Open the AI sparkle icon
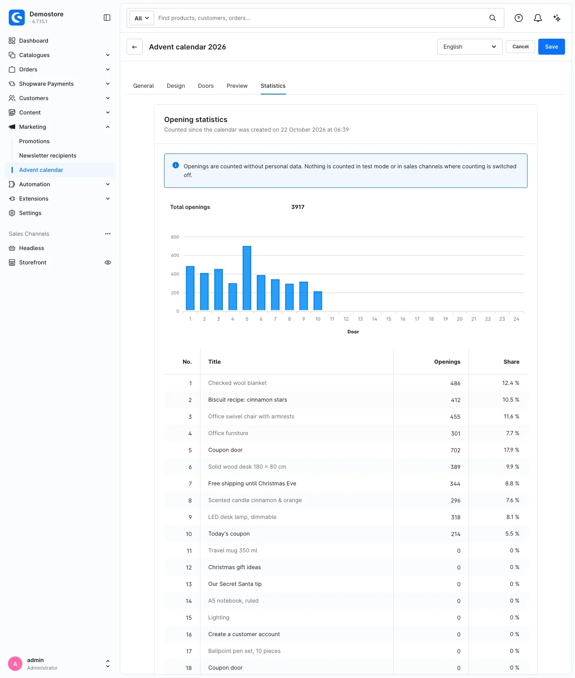The image size is (575, 678). tap(557, 18)
